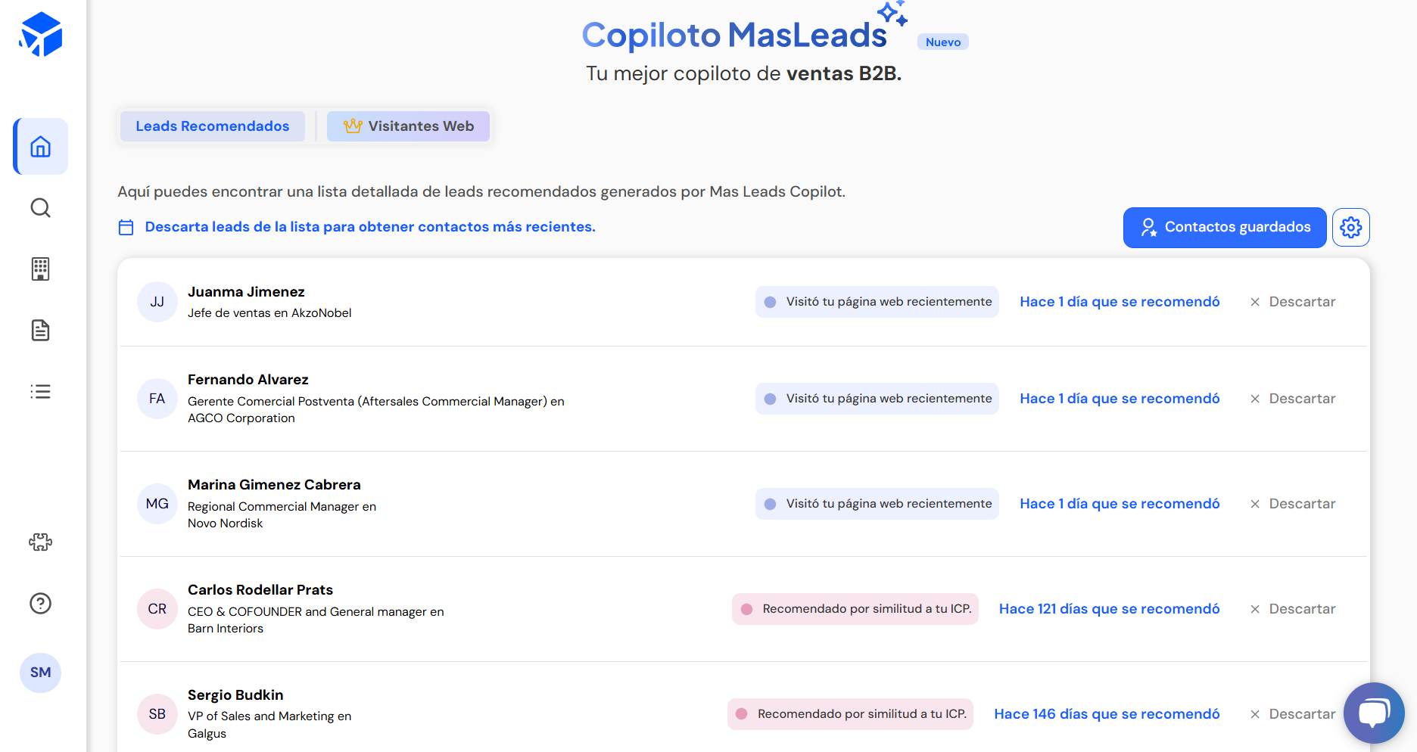Switch to Visitantes Web tab

pos(409,126)
